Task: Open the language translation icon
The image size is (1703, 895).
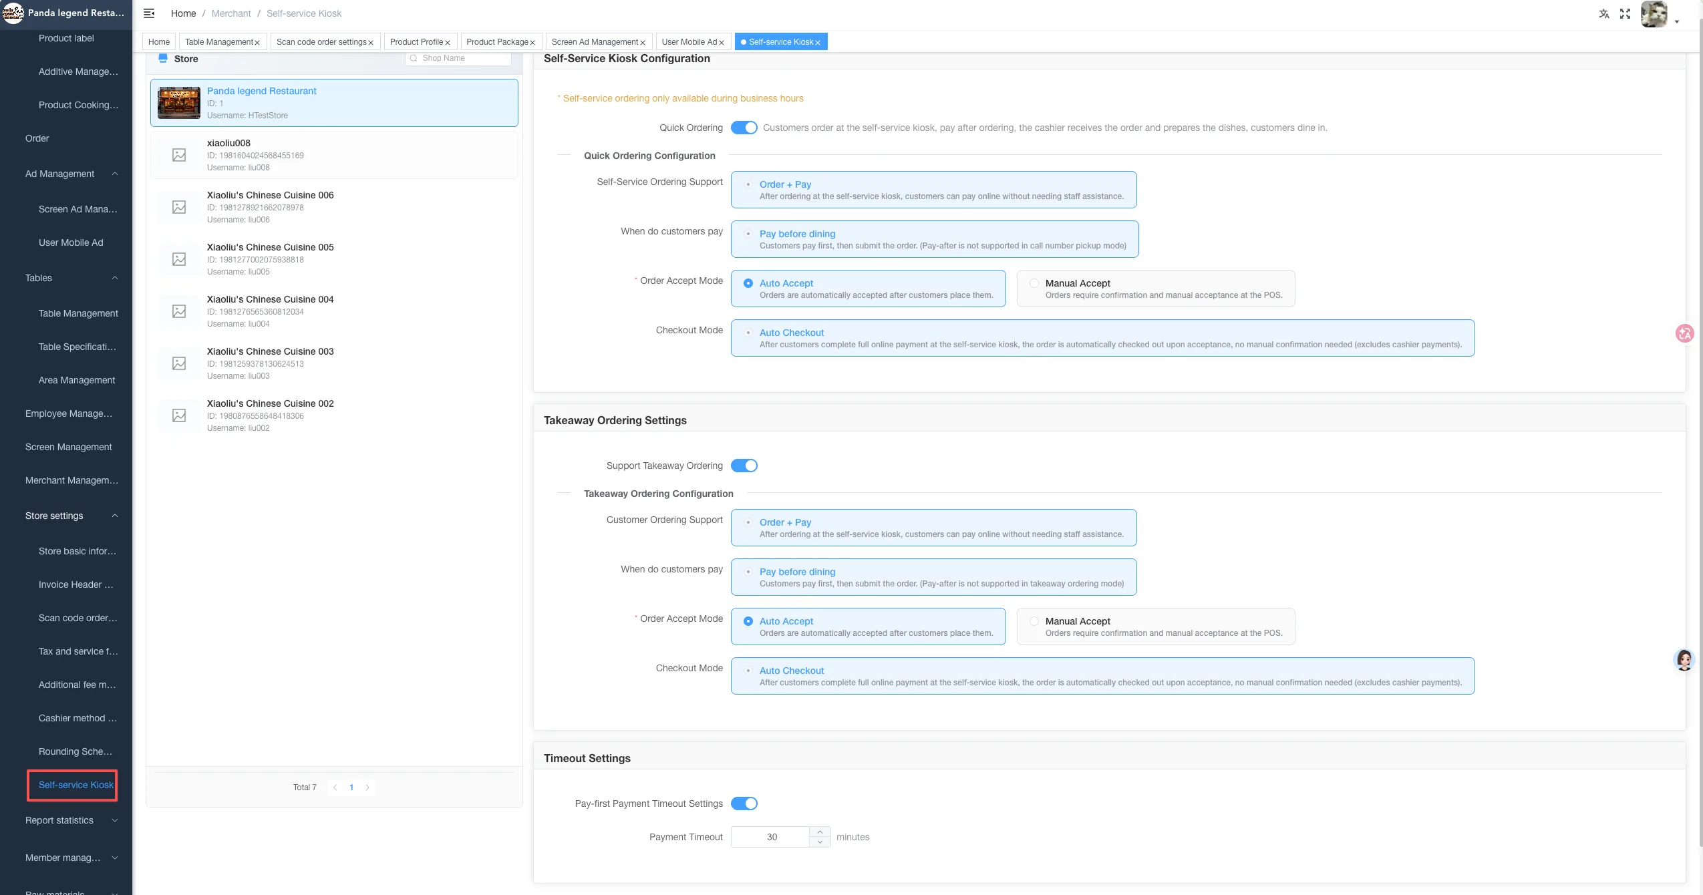Action: (x=1603, y=13)
